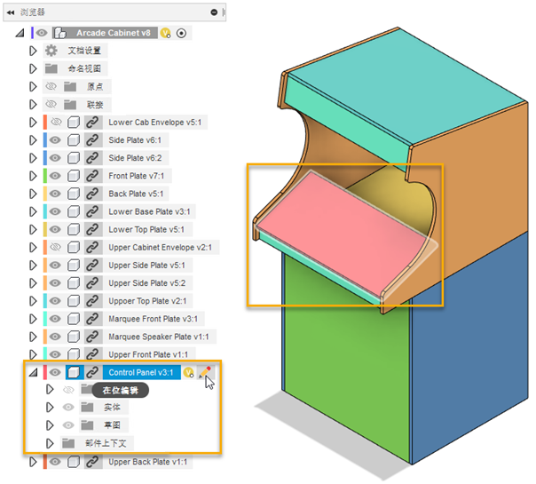Click the Arcade Cabinet v8 component icon

(x=60, y=33)
